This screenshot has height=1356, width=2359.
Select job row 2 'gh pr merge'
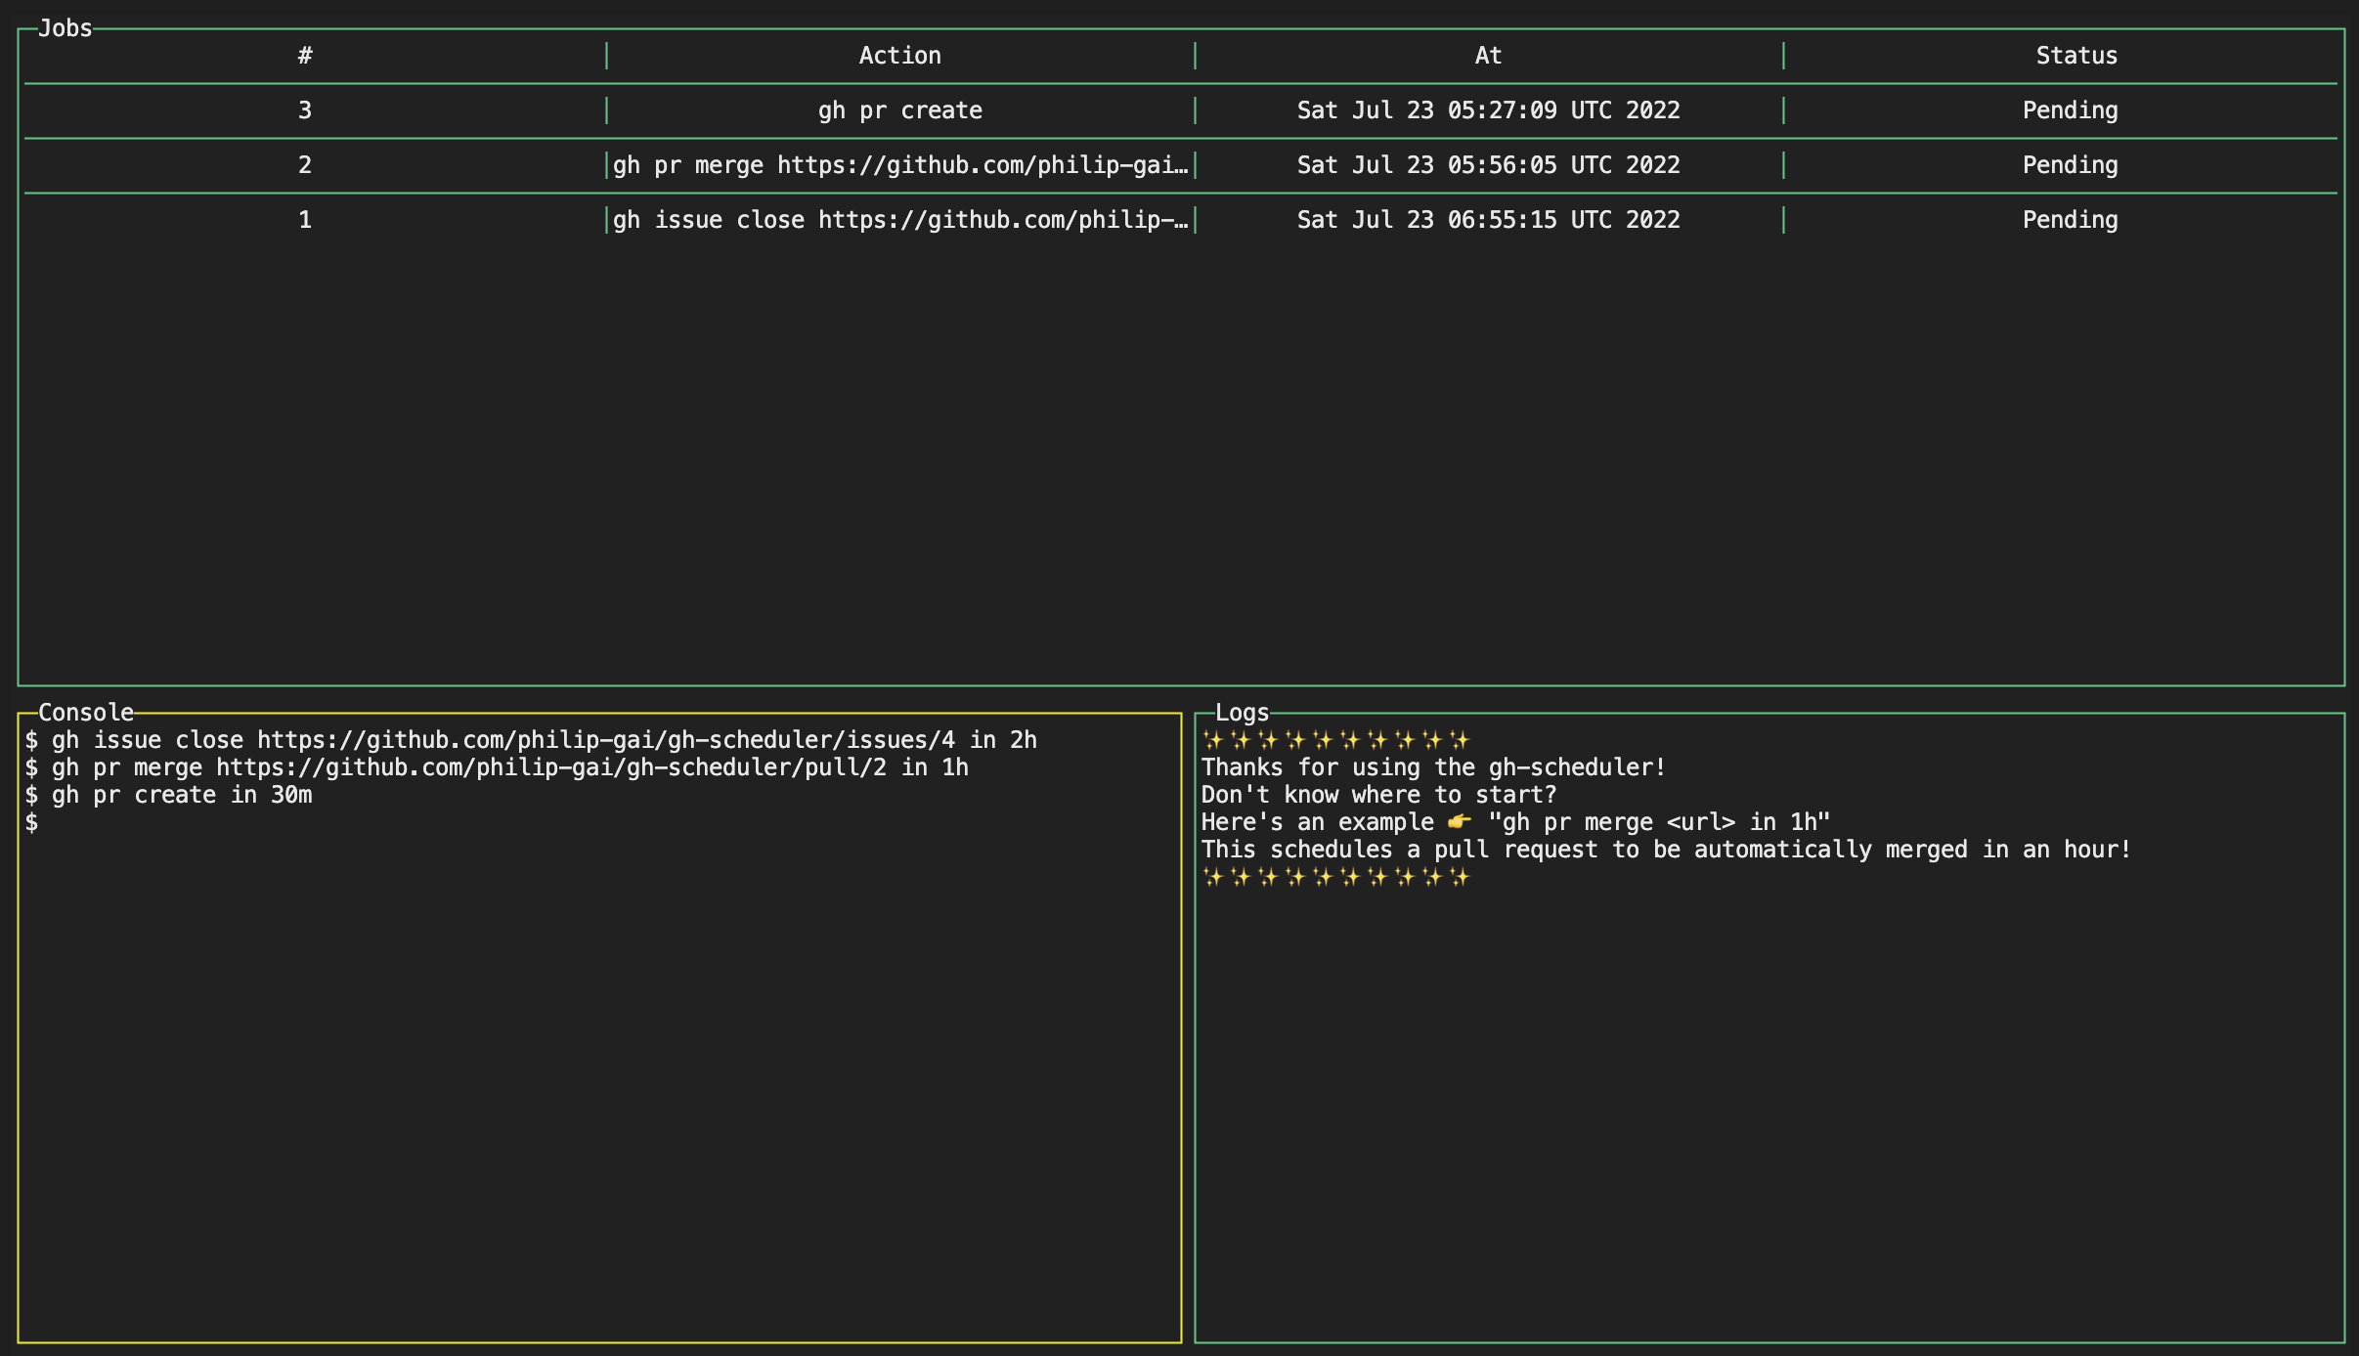(x=898, y=164)
